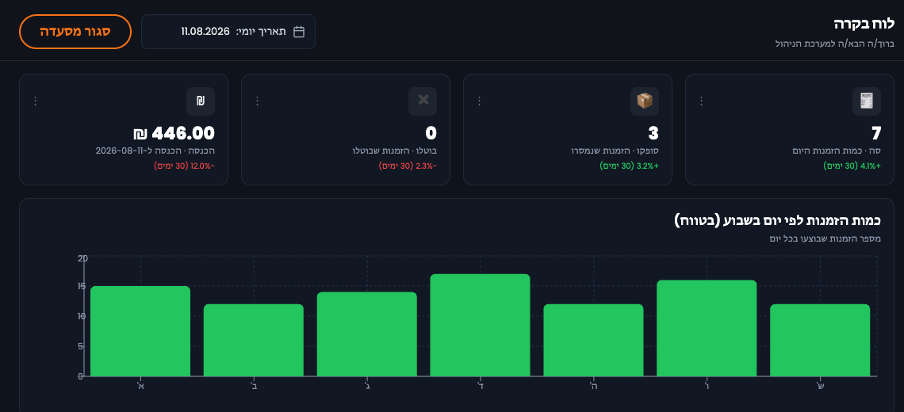Click the +4.1% (30 ימים) trend text
This screenshot has height=412, width=904.
tap(852, 166)
